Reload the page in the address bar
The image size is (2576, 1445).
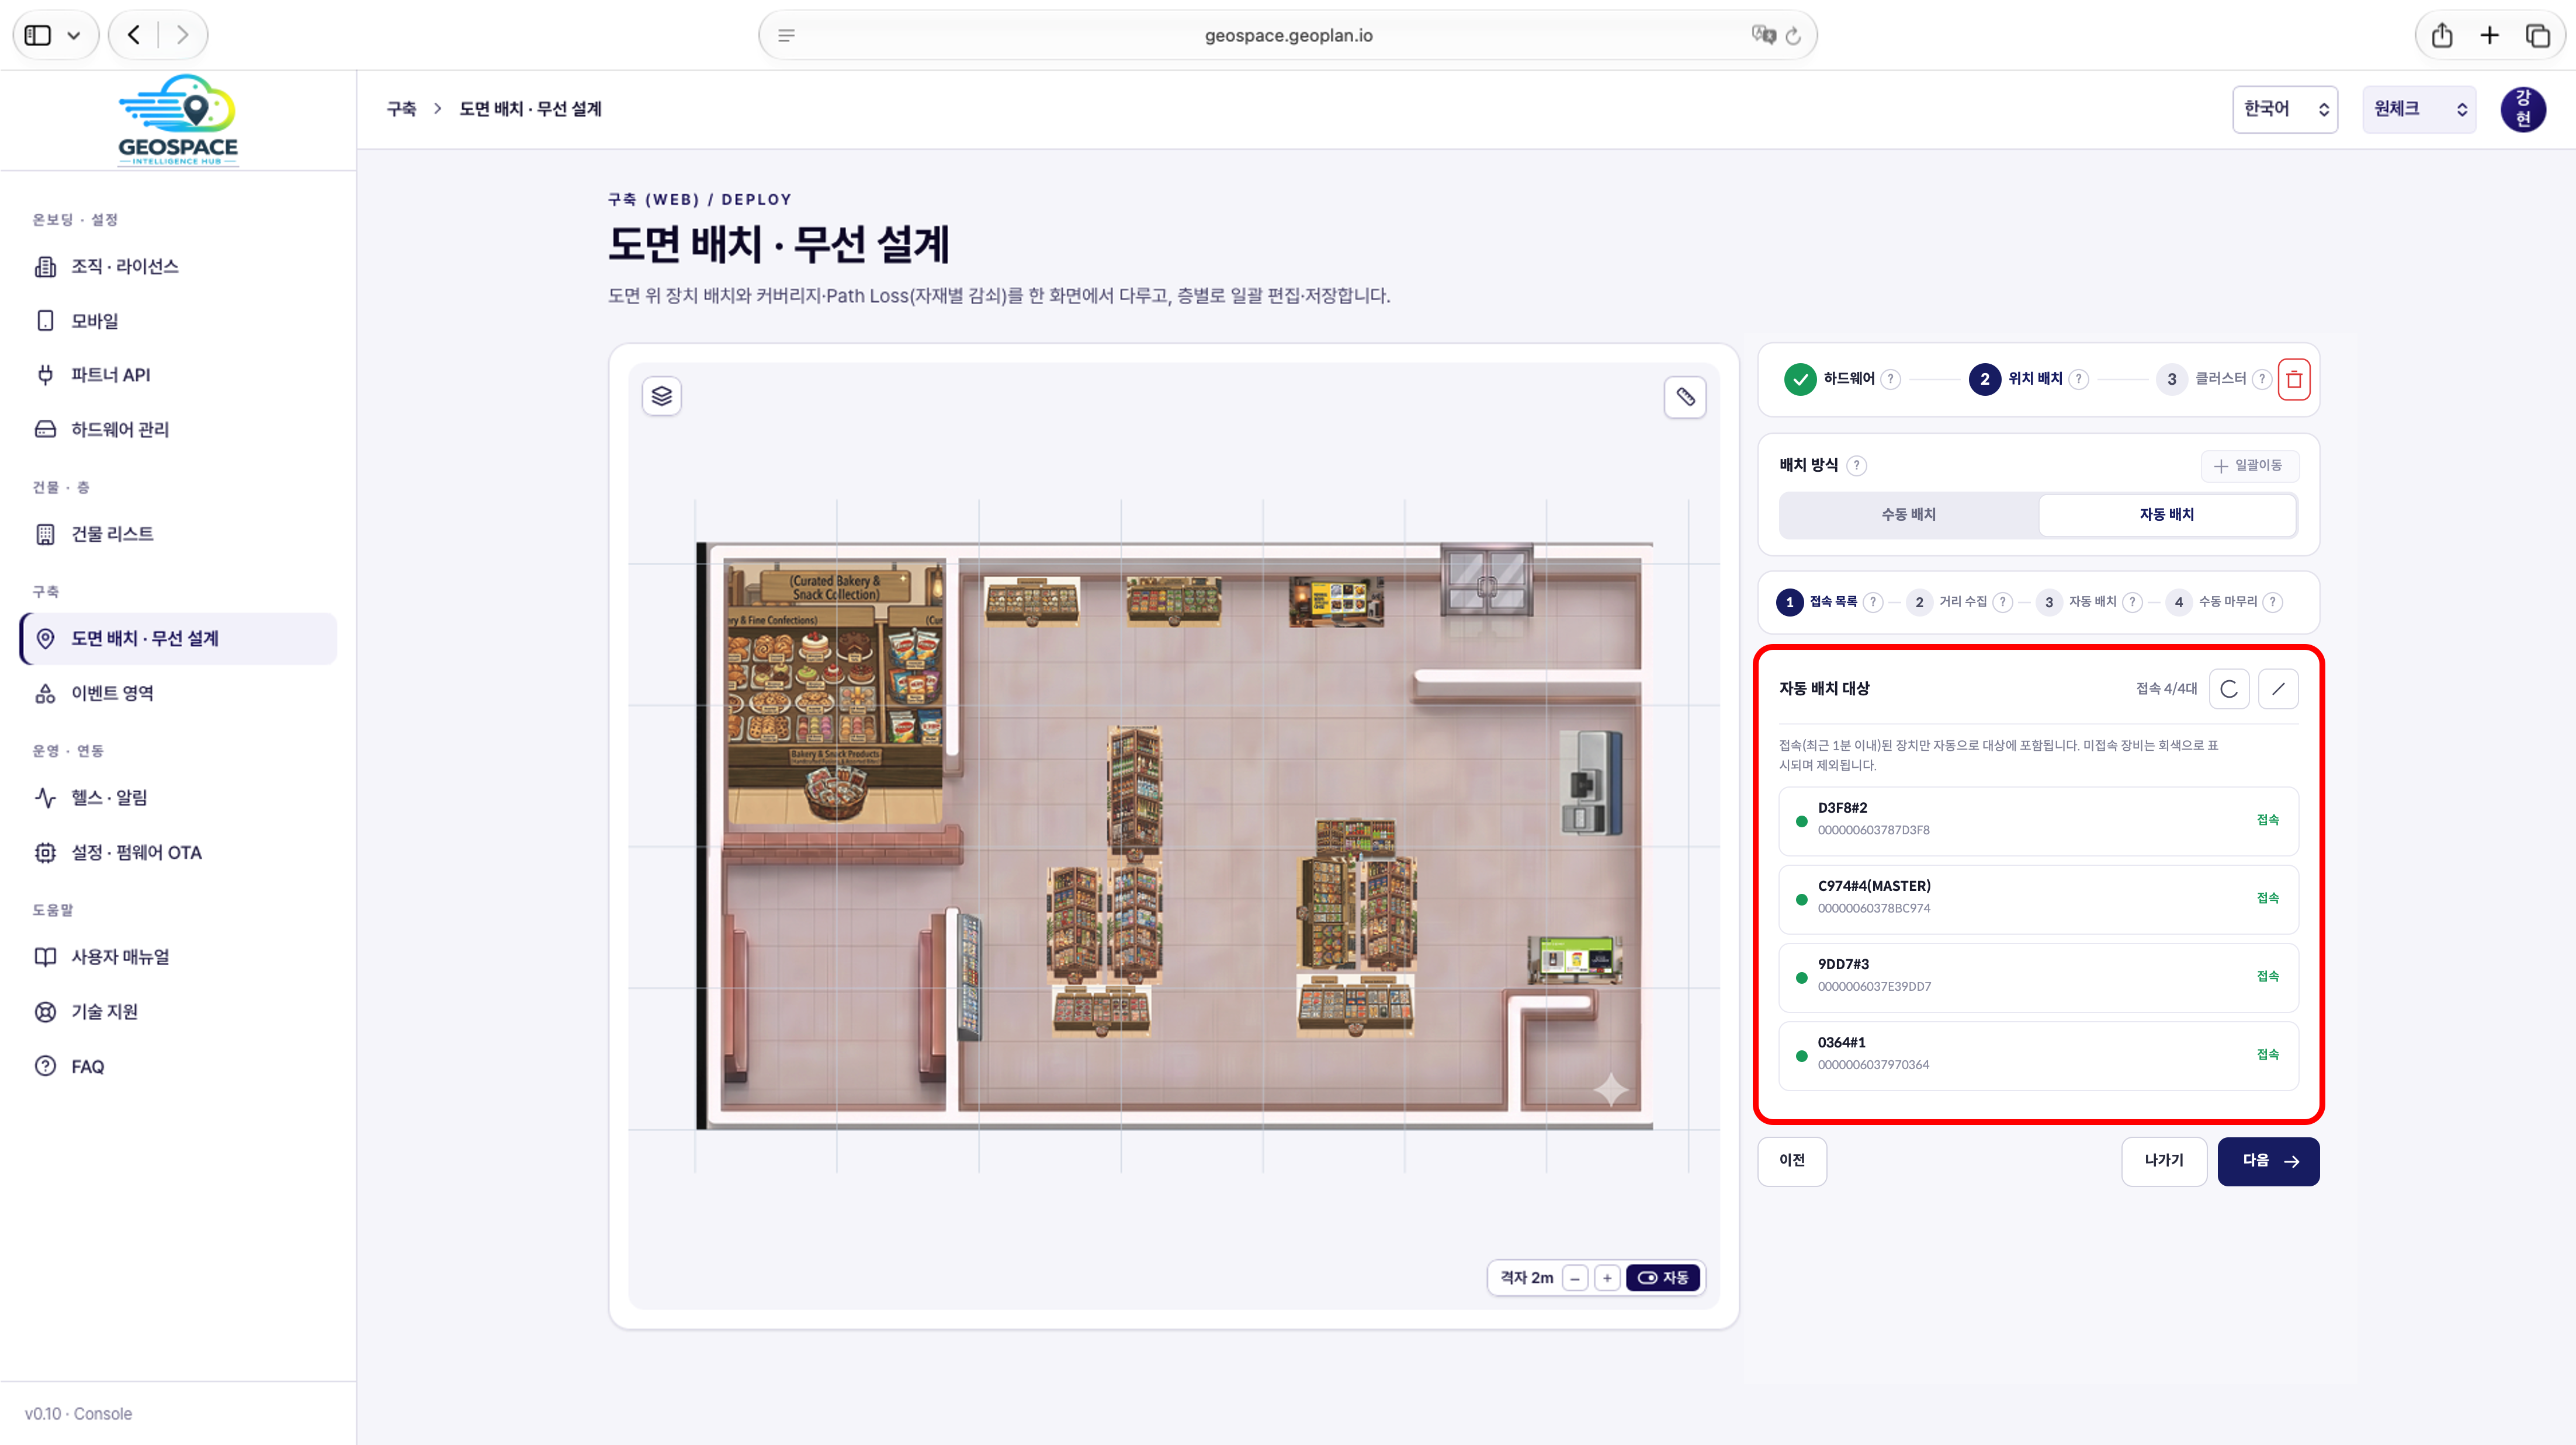coord(1793,36)
